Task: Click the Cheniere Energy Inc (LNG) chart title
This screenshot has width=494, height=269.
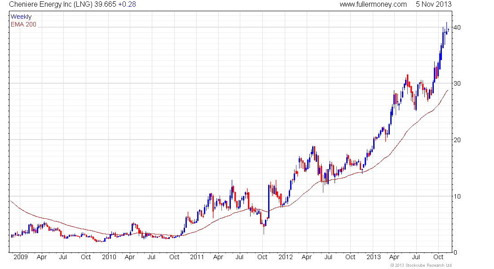Action: click(51, 4)
